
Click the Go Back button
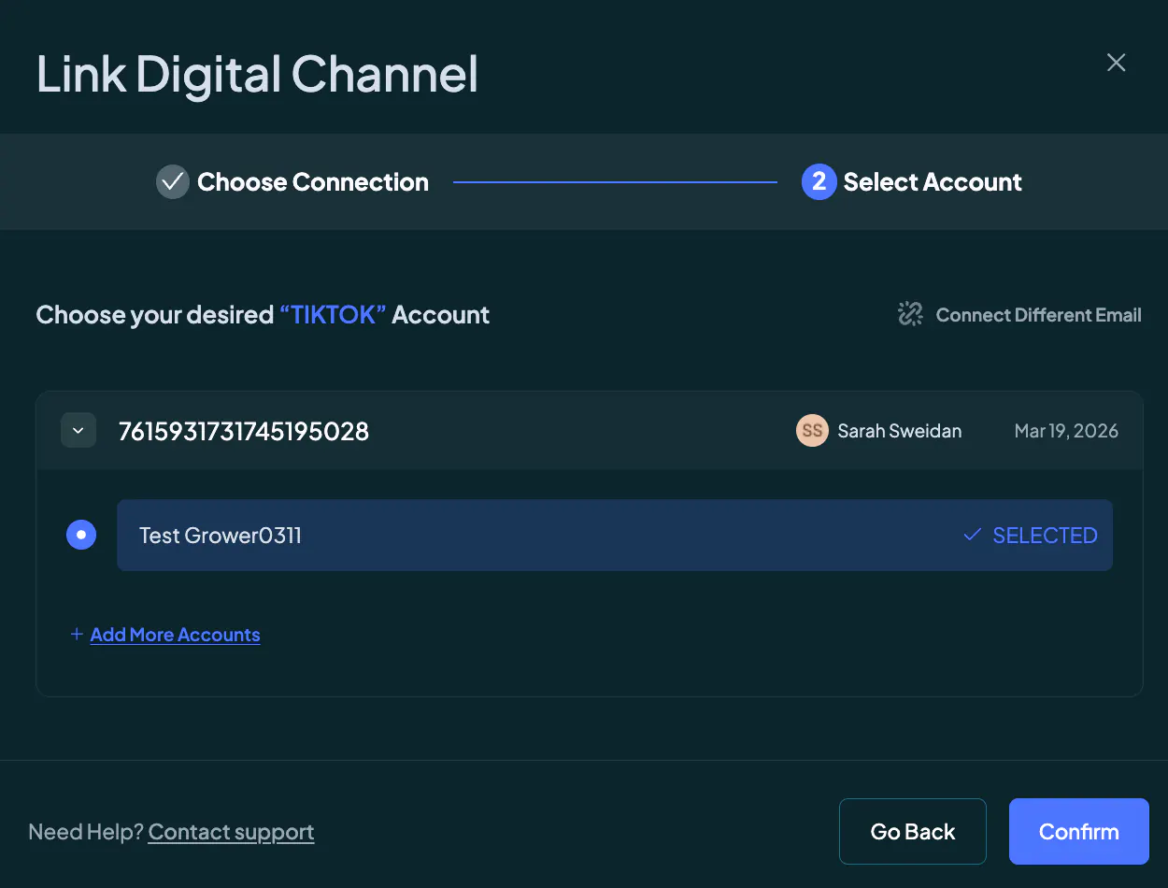913,831
